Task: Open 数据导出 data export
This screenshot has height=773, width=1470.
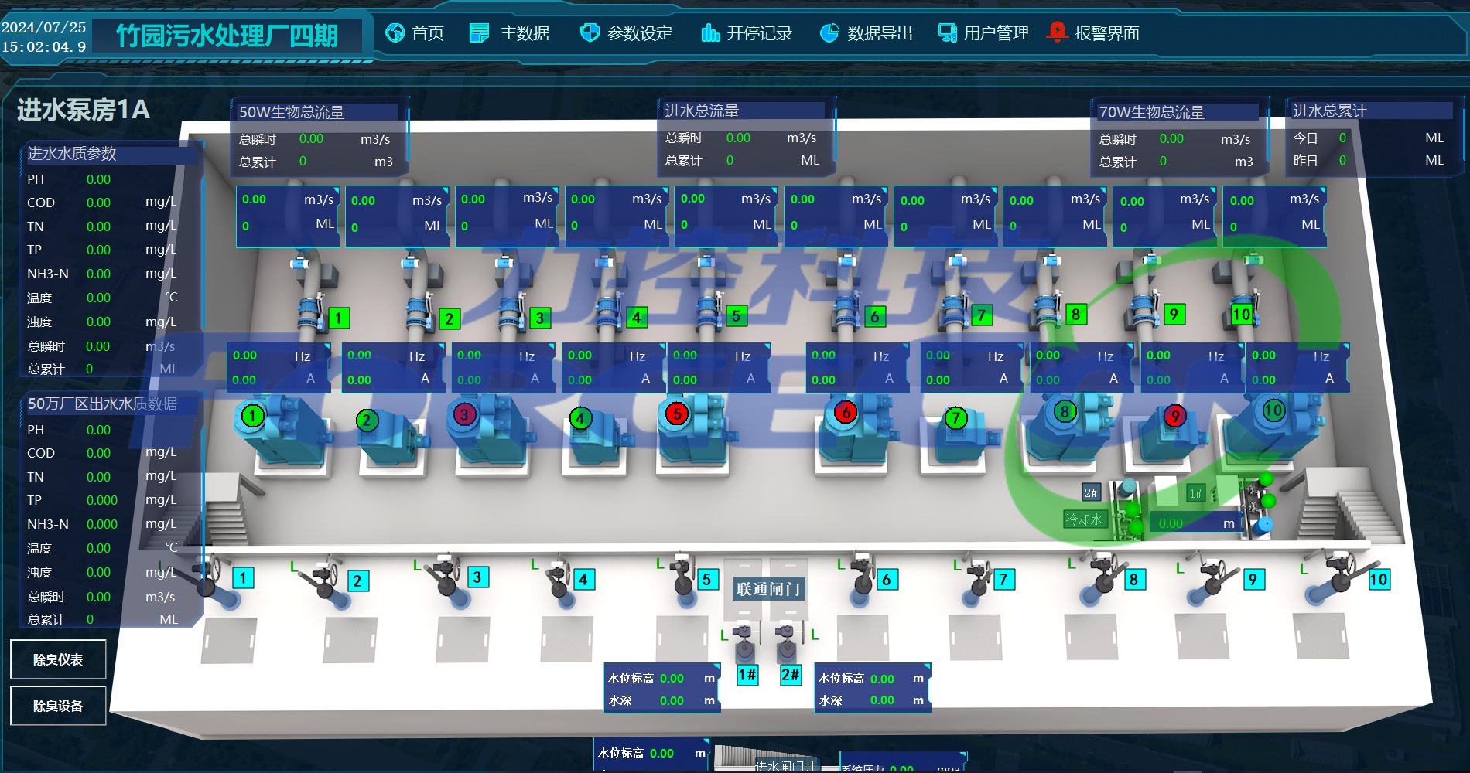Action: [x=867, y=33]
